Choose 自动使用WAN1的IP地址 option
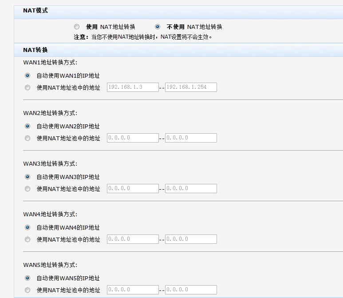The image size is (343, 298). (x=28, y=75)
